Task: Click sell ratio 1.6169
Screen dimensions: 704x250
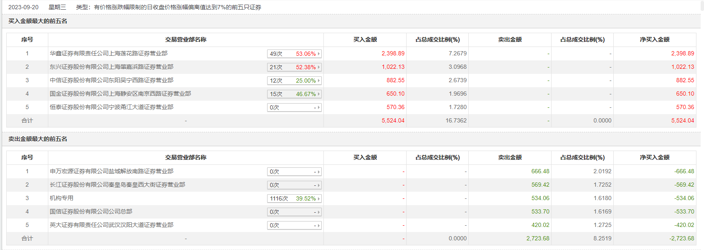Action: (x=602, y=211)
